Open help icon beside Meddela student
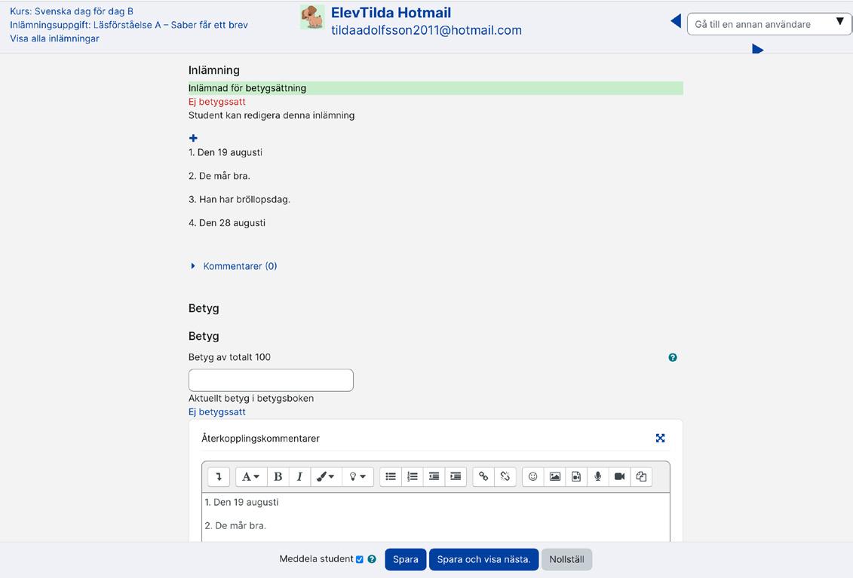The width and height of the screenshot is (853, 578). [372, 559]
